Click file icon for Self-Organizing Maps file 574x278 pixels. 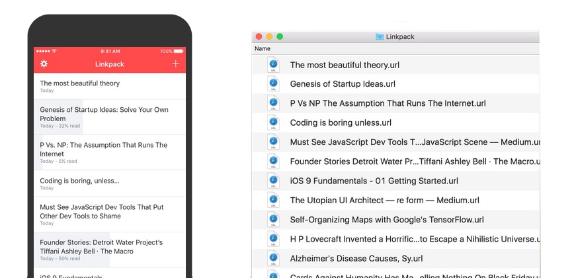pos(273,219)
